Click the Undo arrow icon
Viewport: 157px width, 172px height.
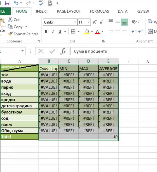(16, 3)
